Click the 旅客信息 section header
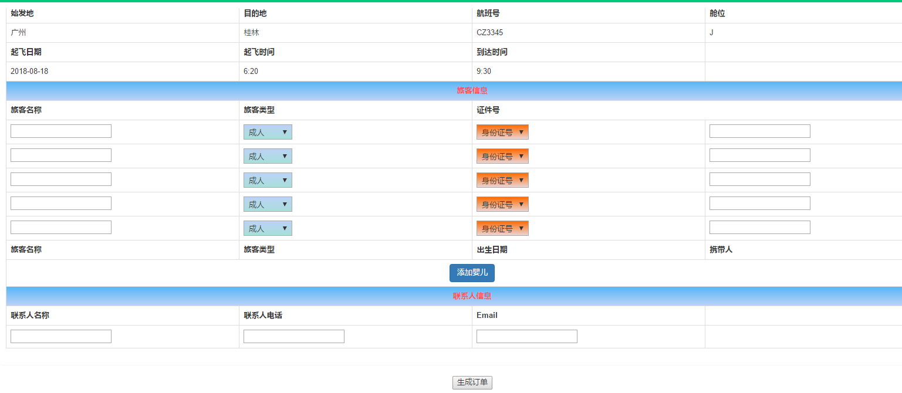The width and height of the screenshot is (902, 393). coord(472,90)
